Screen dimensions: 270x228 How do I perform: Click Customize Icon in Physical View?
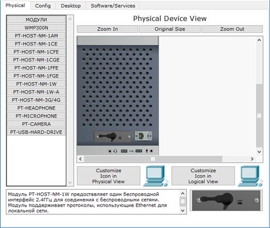pos(109,176)
